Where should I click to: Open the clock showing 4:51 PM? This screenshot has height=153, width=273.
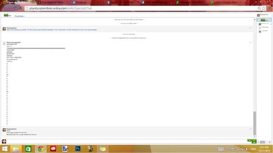[x=264, y=149]
